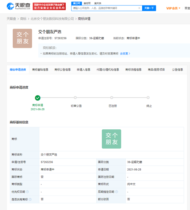
Task: Select the 查关系 search mode tab
Action: click(x=97, y=3)
